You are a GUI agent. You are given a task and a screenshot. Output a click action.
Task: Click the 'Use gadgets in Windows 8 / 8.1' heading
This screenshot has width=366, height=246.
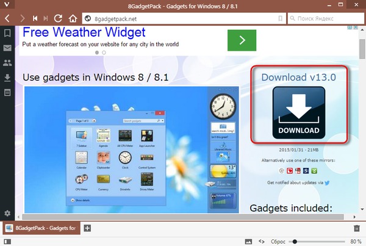[96, 78]
